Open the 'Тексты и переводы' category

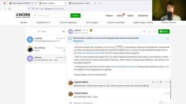click(68, 23)
